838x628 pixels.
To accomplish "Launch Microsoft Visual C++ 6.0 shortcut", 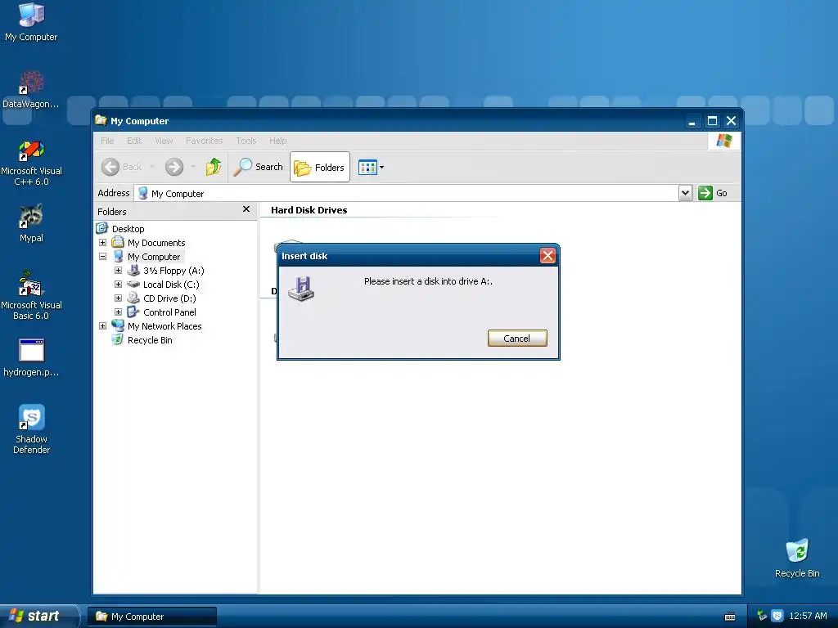I will point(31,163).
